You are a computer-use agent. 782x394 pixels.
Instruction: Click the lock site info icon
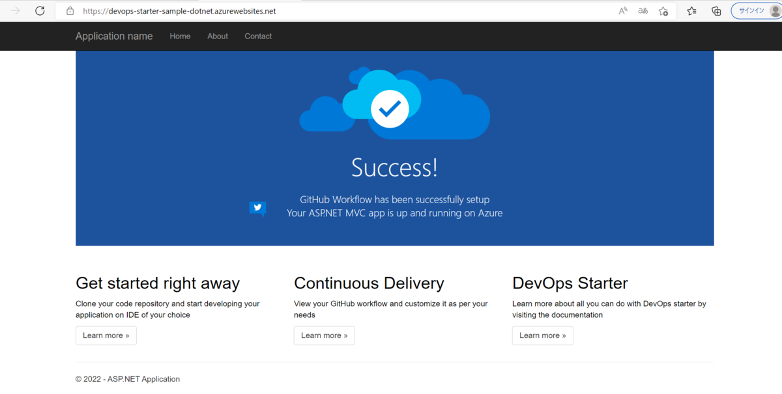coord(70,11)
